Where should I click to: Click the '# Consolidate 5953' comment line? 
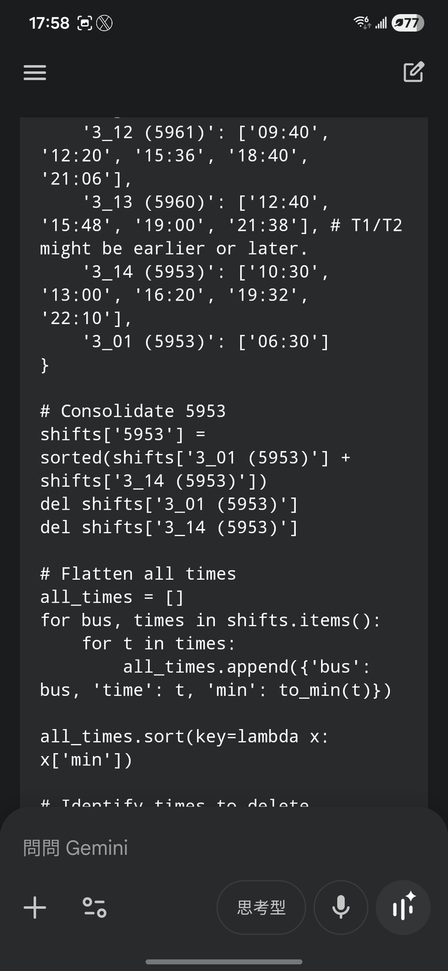click(133, 411)
